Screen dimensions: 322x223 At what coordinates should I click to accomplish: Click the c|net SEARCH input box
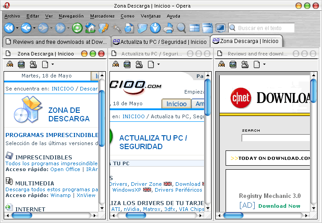pos(276,138)
